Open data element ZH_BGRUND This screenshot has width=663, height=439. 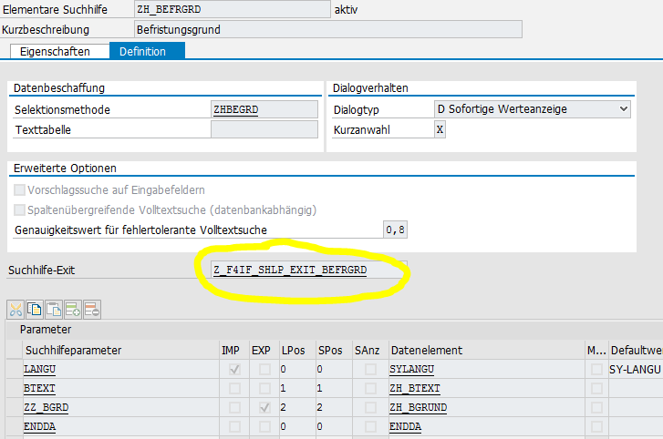[420, 407]
